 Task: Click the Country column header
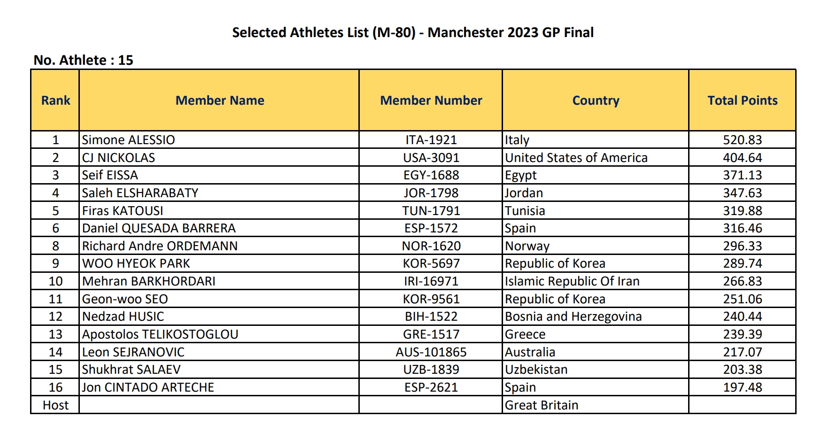coord(596,100)
